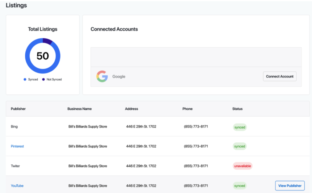Sort by the Publisher column header
312x193 pixels.
18,109
